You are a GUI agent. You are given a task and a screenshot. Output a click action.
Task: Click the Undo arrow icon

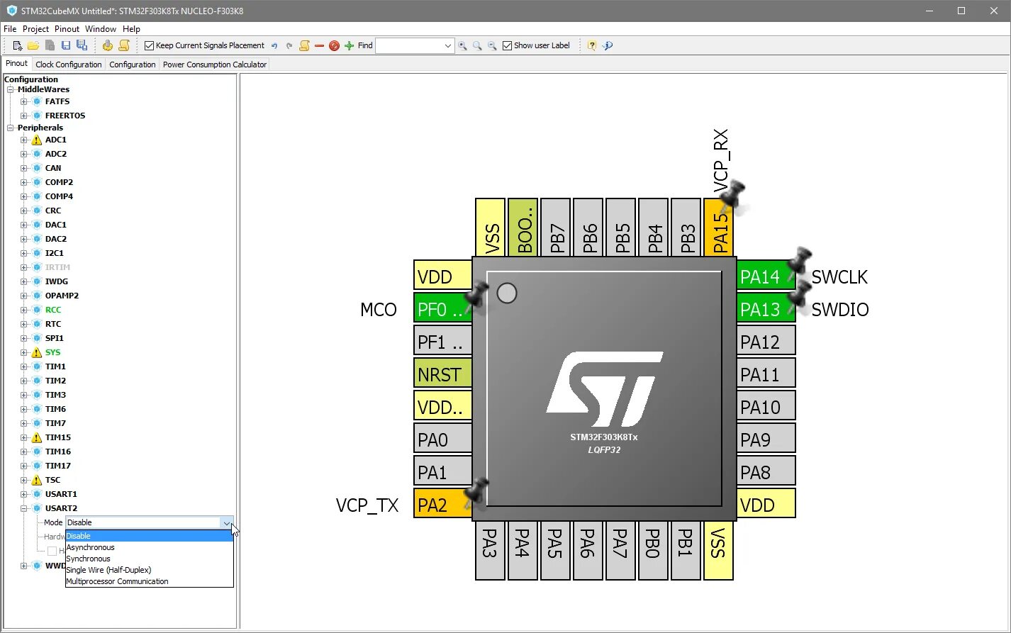pyautogui.click(x=274, y=46)
